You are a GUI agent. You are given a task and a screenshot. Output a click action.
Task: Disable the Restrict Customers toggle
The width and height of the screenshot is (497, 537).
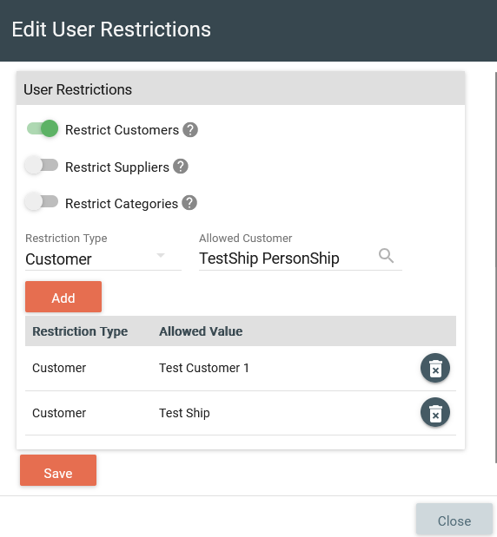click(43, 128)
